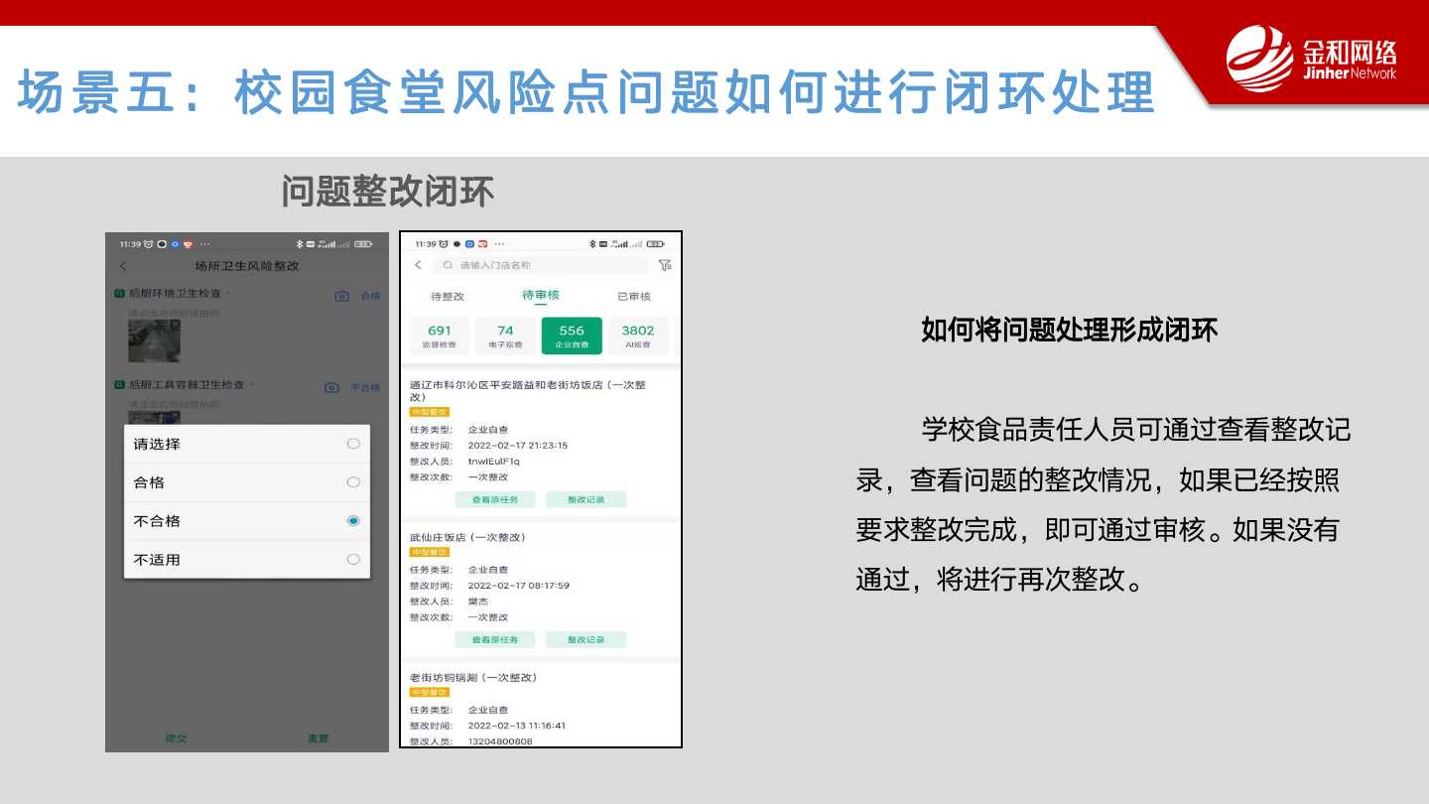Select the 合格 radio option in popup
Image resolution: width=1429 pixels, height=804 pixels.
(x=353, y=482)
